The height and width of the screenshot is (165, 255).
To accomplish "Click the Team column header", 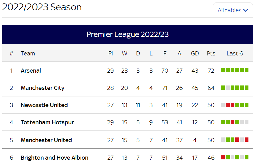I will tap(28, 54).
